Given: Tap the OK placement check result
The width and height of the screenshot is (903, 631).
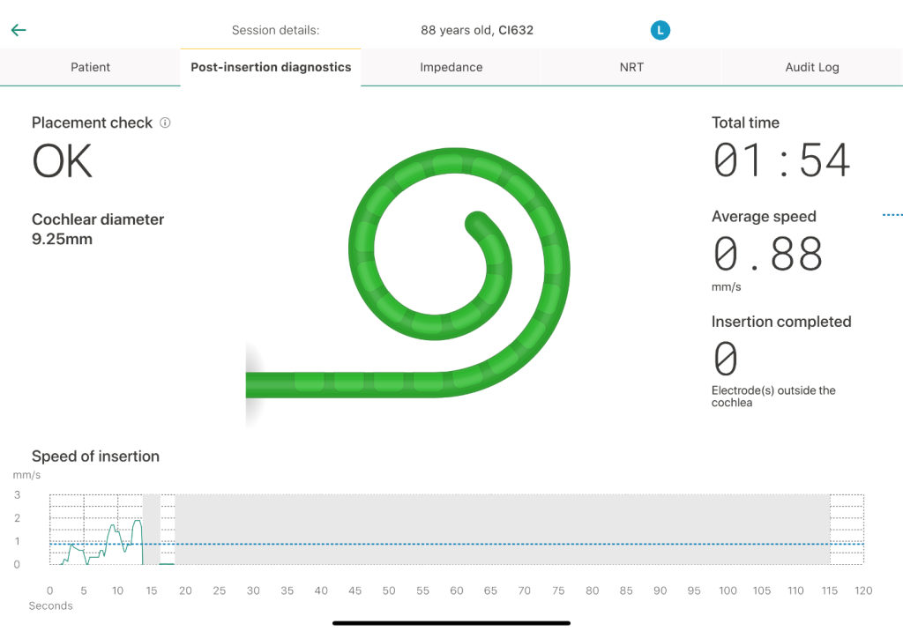Looking at the screenshot, I should [62, 162].
